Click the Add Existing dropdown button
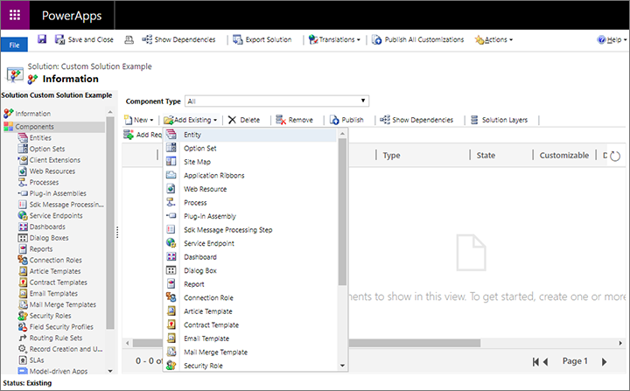Image resolution: width=630 pixels, height=391 pixels. click(x=191, y=120)
